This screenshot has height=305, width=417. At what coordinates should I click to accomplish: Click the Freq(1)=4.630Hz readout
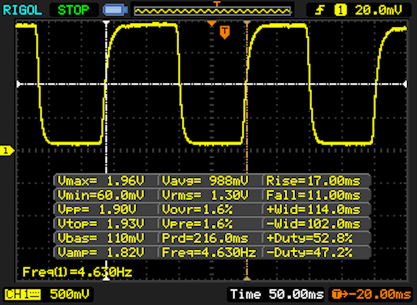77,272
